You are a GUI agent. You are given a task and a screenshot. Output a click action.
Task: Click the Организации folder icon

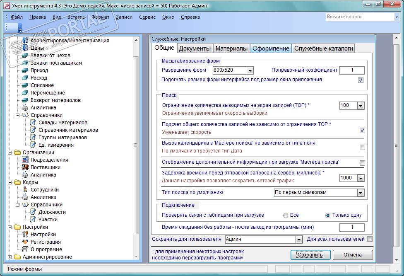[17, 152]
